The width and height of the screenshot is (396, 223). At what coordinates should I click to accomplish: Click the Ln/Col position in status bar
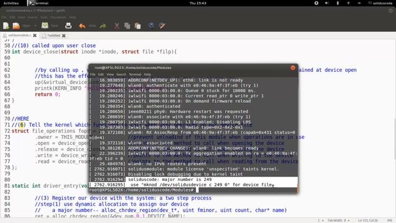(368, 221)
